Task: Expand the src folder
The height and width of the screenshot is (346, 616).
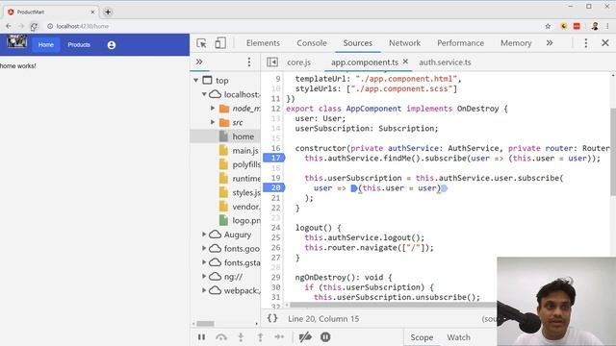Action: [213, 122]
